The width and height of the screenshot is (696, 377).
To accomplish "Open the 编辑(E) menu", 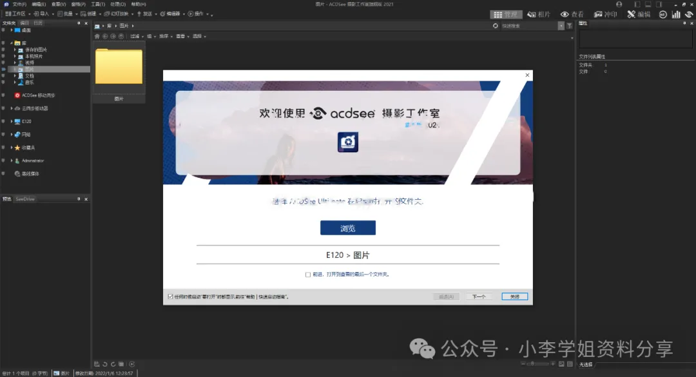I will click(x=39, y=4).
